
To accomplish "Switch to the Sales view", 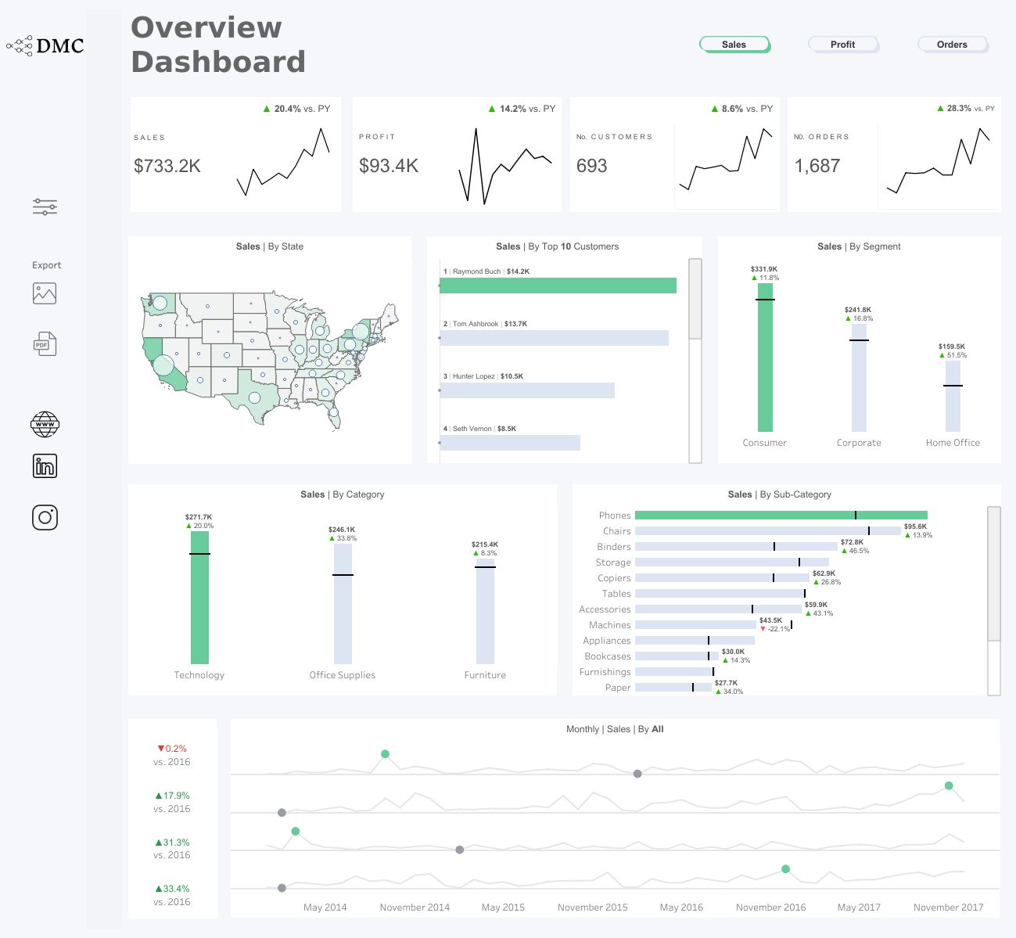I will tap(734, 45).
